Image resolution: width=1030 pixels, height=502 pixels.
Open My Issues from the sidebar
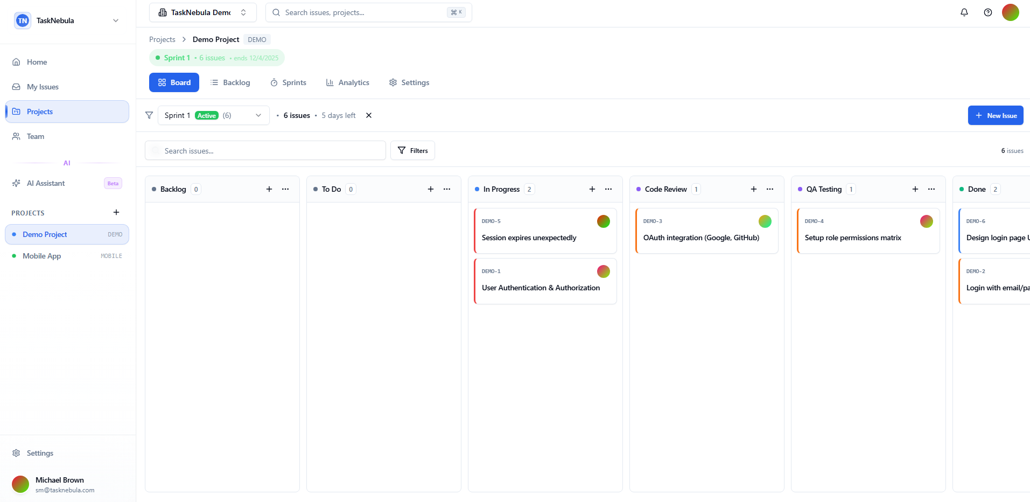(43, 86)
